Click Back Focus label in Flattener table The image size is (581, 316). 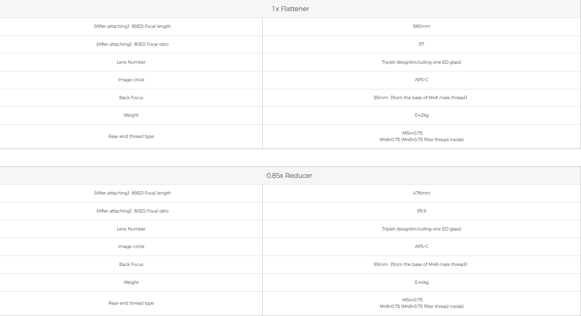(131, 98)
